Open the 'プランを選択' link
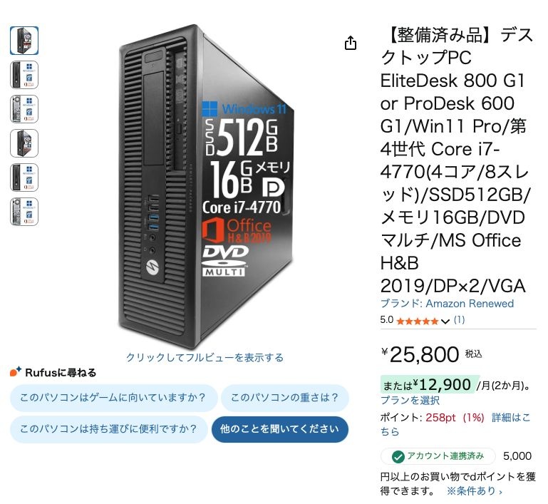 (410, 400)
